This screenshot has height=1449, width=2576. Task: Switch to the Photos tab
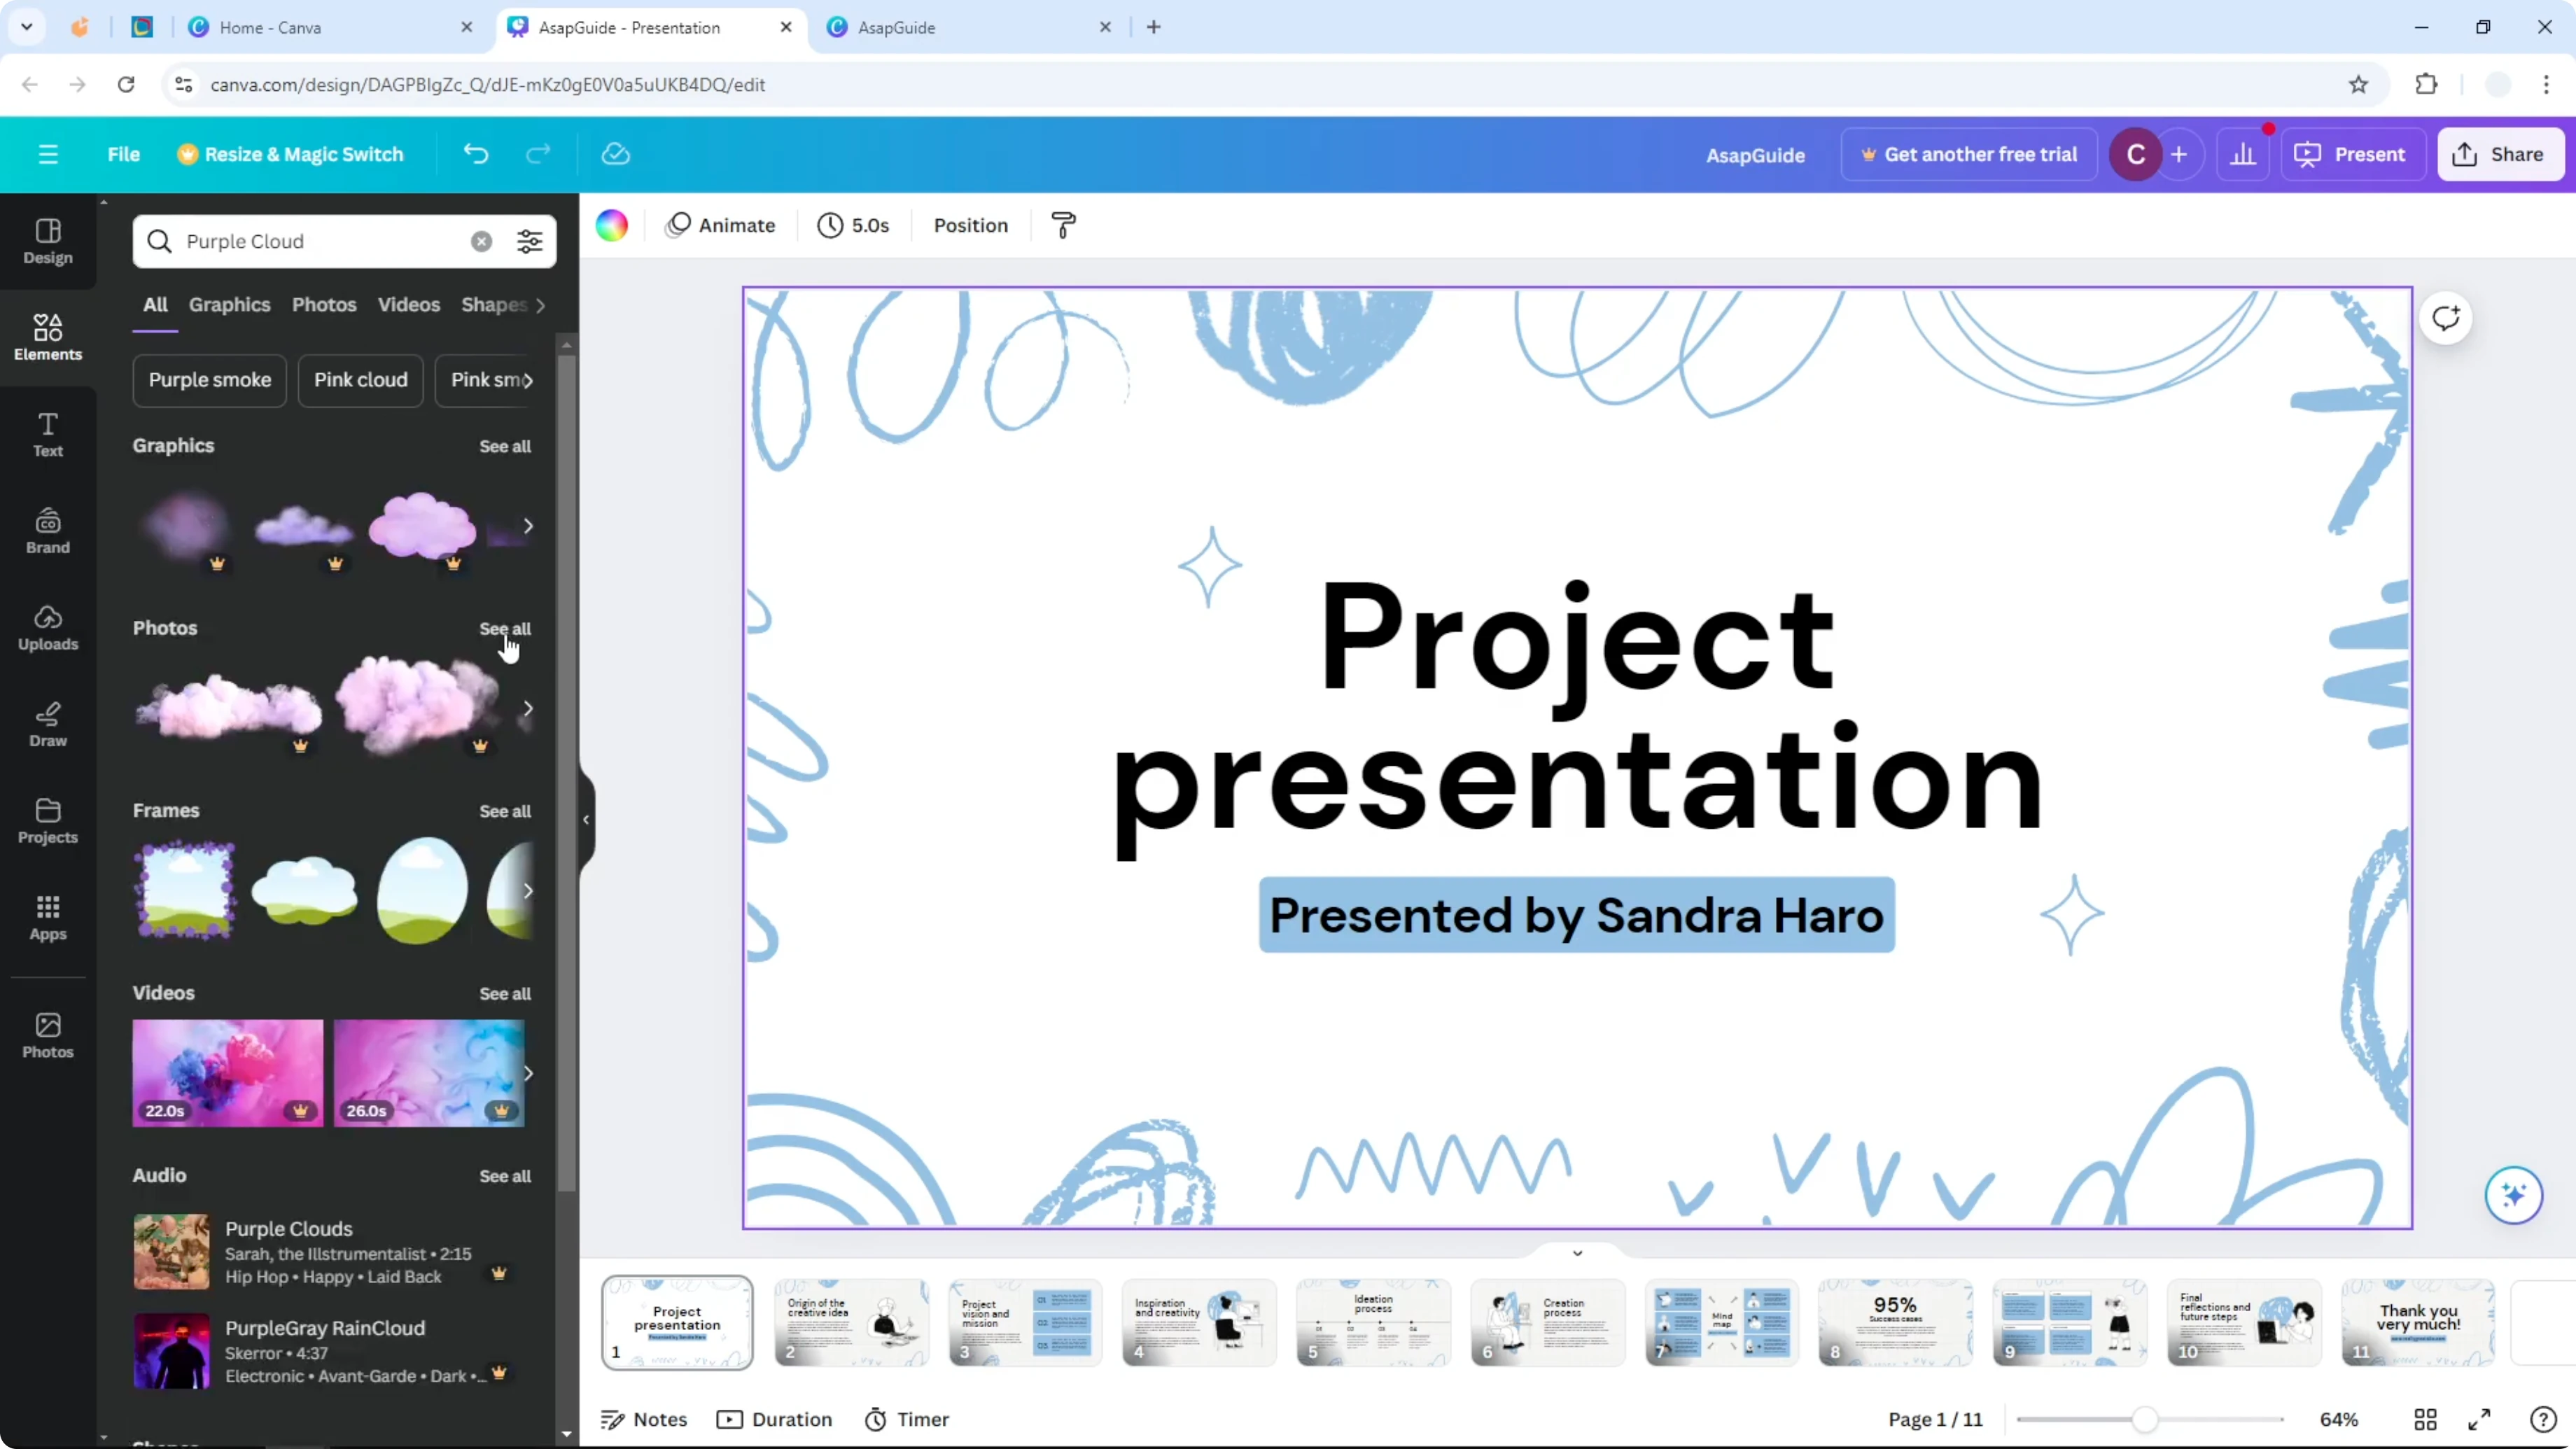324,304
